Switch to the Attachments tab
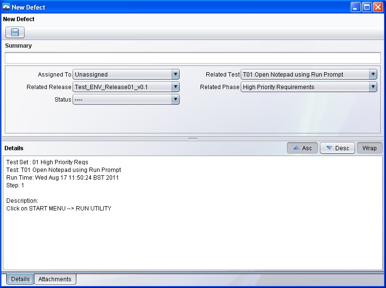386x288 pixels. click(55, 279)
